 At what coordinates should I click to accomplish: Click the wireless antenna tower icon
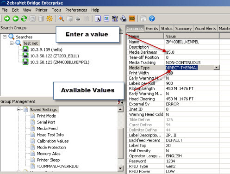pos(115,19)
